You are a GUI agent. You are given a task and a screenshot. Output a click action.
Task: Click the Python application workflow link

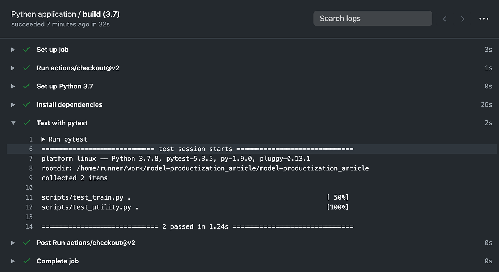tap(43, 14)
